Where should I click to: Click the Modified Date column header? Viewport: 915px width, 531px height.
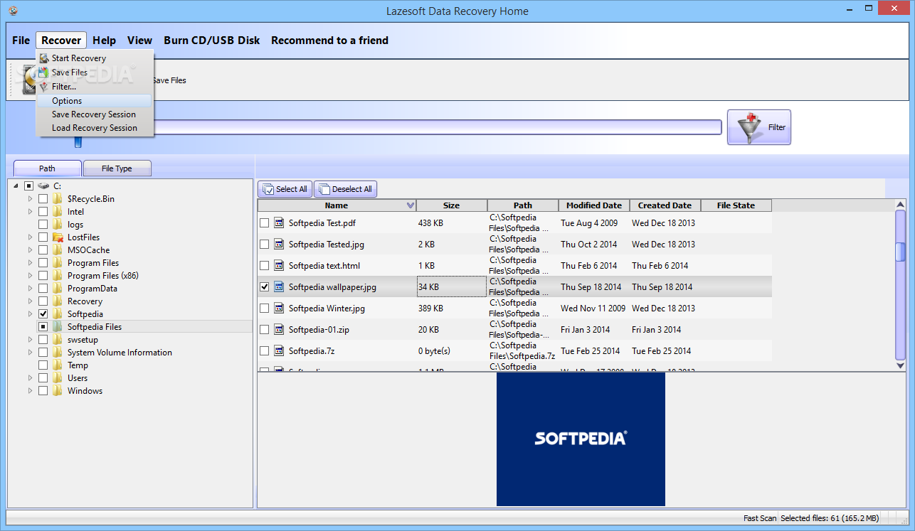point(594,205)
